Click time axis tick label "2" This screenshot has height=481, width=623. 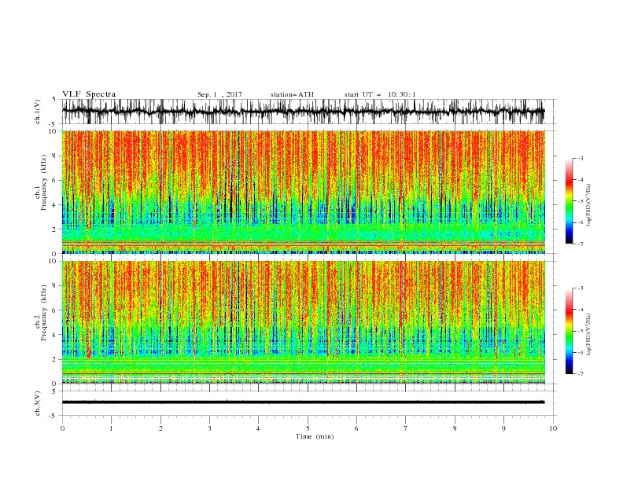point(160,428)
